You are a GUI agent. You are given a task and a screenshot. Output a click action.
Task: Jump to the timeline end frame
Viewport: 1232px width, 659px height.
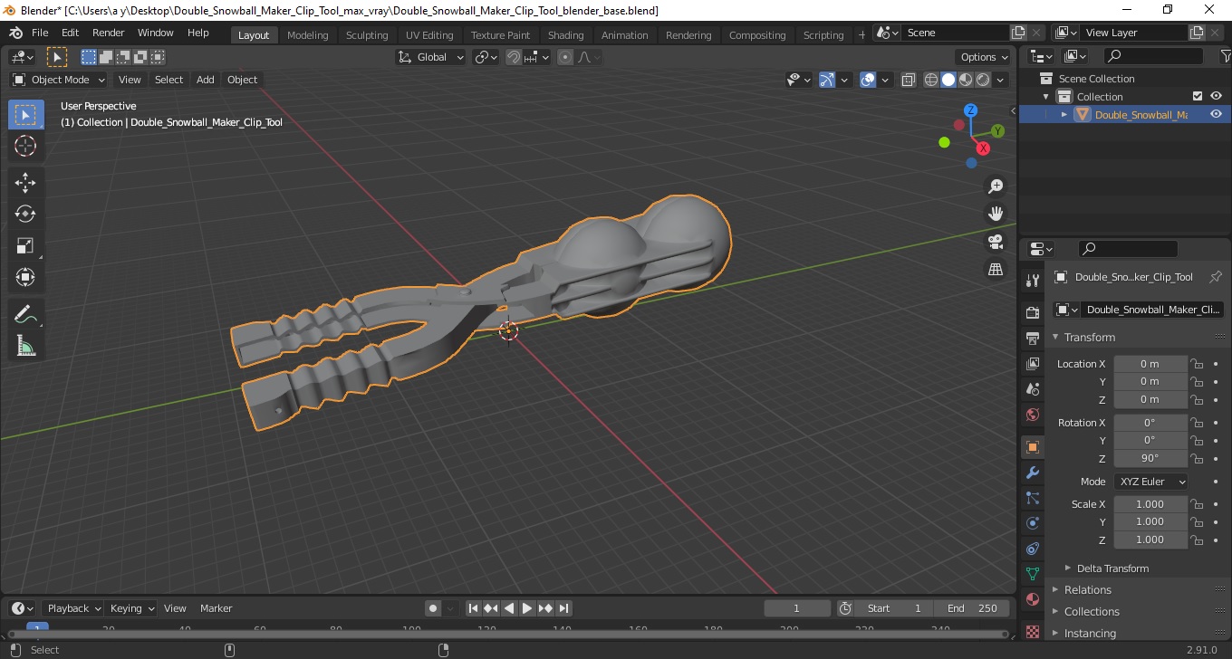563,608
